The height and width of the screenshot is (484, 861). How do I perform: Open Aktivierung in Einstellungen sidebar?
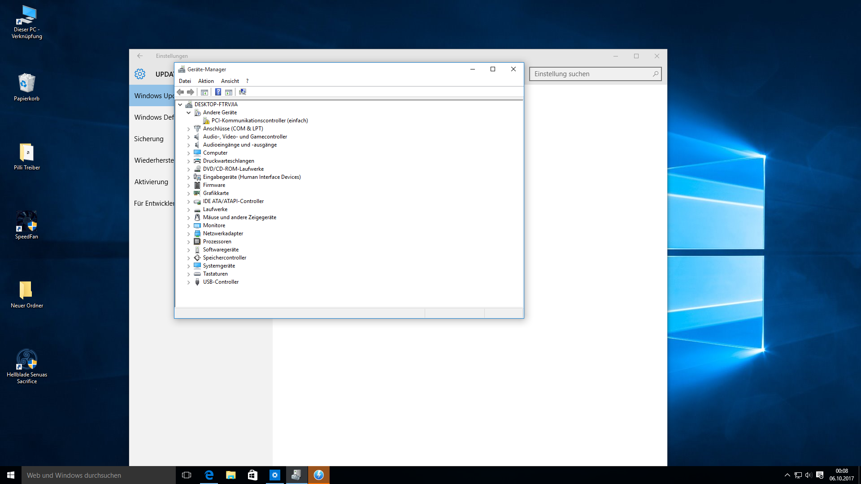pos(151,182)
